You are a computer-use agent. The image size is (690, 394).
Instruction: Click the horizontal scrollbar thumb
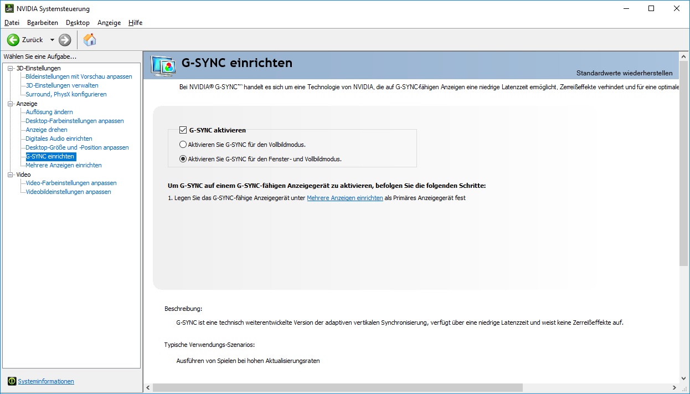(x=338, y=387)
